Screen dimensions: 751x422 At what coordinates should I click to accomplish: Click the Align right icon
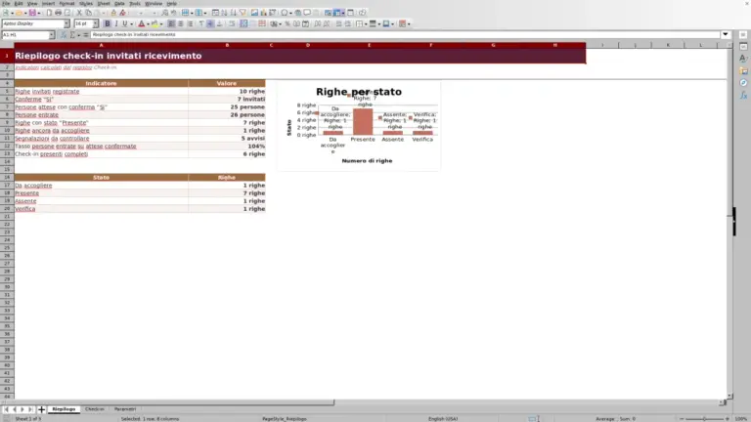(190, 23)
